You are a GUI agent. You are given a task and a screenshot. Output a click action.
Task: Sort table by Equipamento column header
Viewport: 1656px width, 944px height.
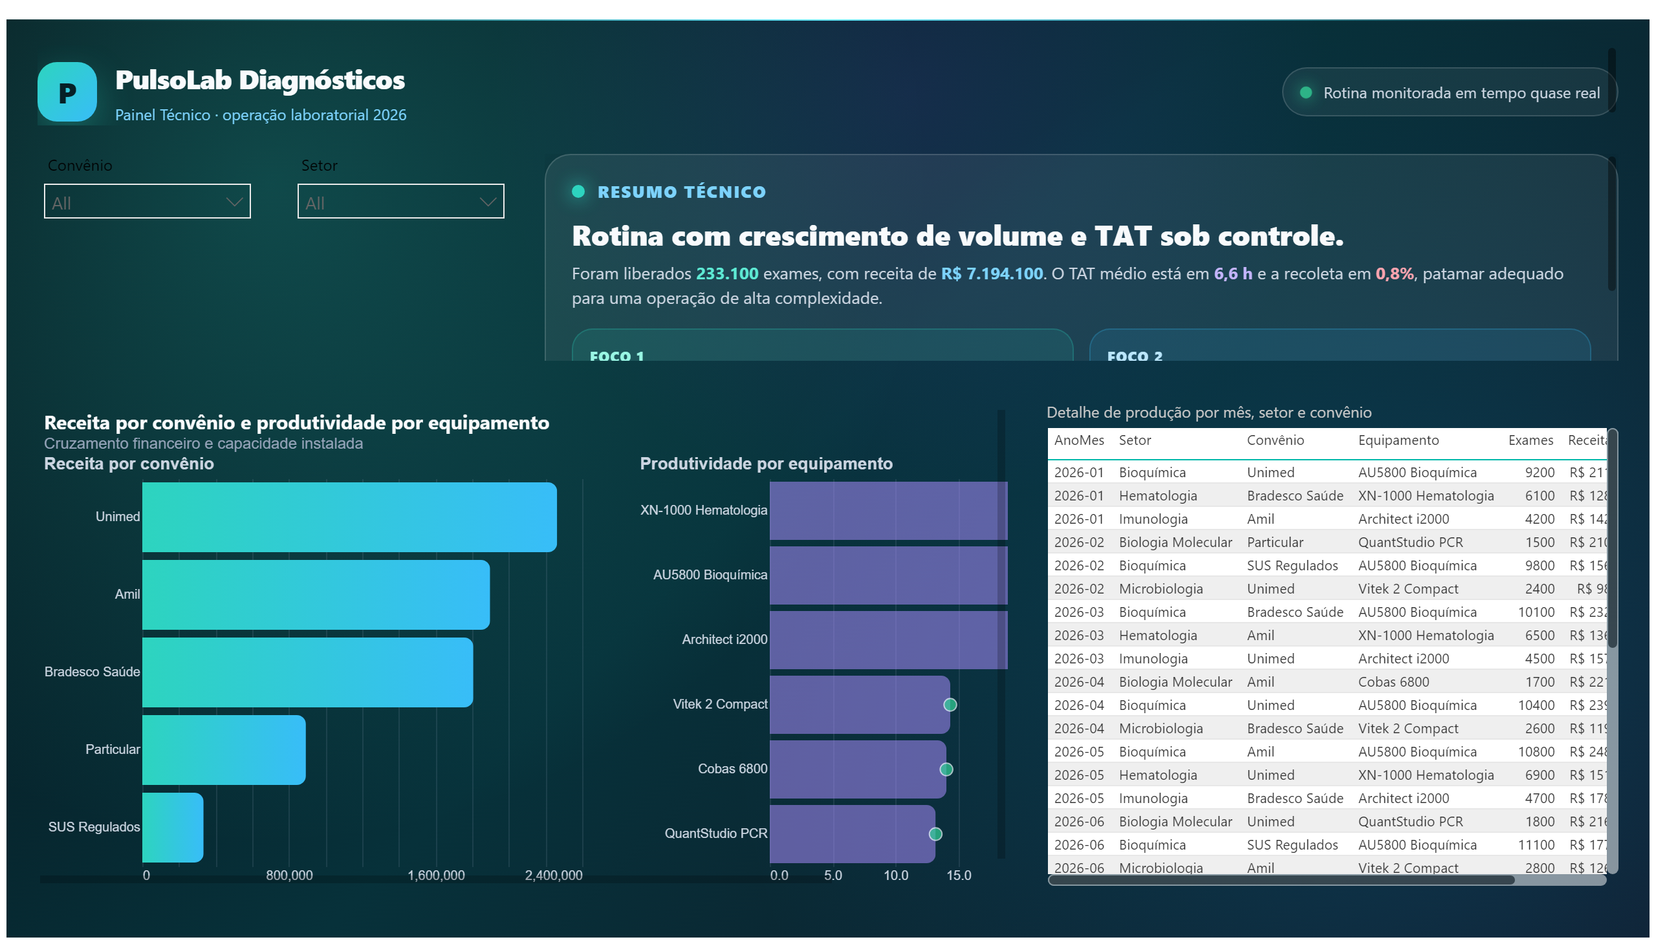point(1398,440)
